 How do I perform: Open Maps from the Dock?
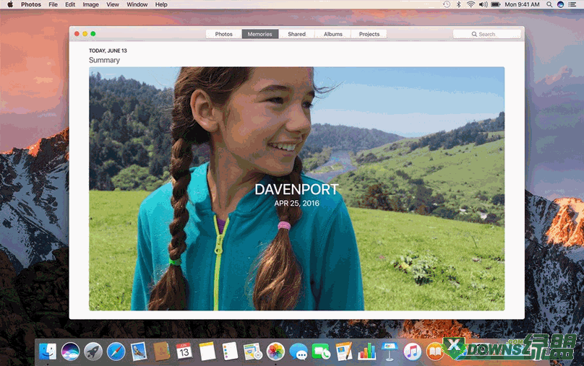pos(253,351)
